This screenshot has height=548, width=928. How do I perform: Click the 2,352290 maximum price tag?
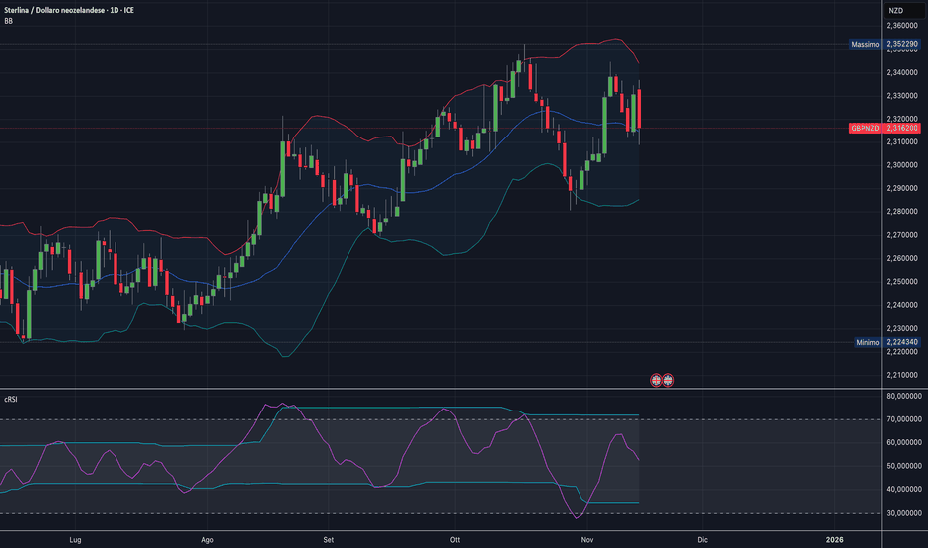pos(902,45)
